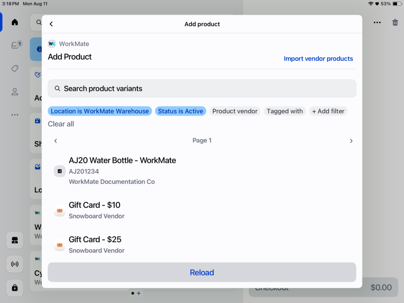This screenshot has width=404, height=303.
Task: Tap the $0.00 Checkout button behind modal
Action: [323, 287]
